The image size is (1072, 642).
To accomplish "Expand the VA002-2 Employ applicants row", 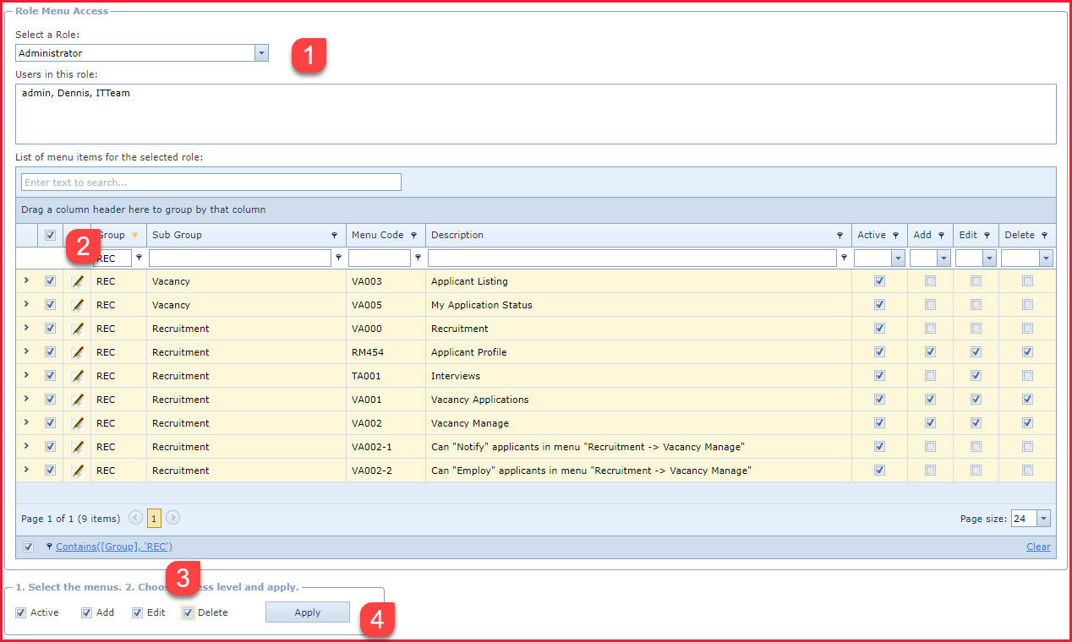I will (26, 470).
